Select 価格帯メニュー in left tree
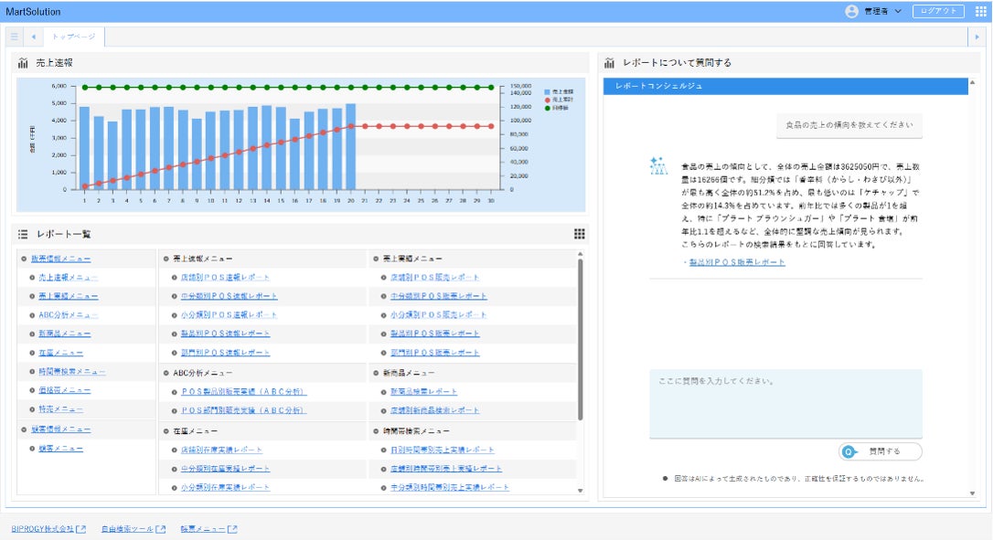Viewport: 993px width, 540px height. pos(65,390)
